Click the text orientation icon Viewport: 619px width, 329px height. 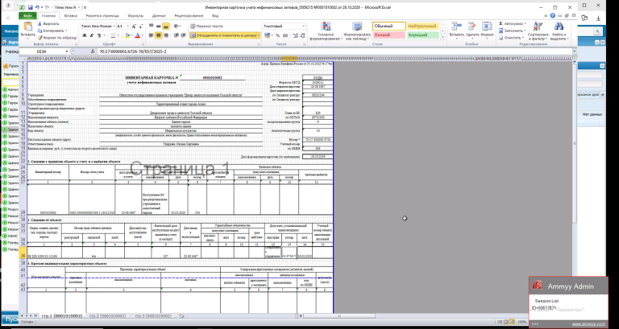click(177, 26)
